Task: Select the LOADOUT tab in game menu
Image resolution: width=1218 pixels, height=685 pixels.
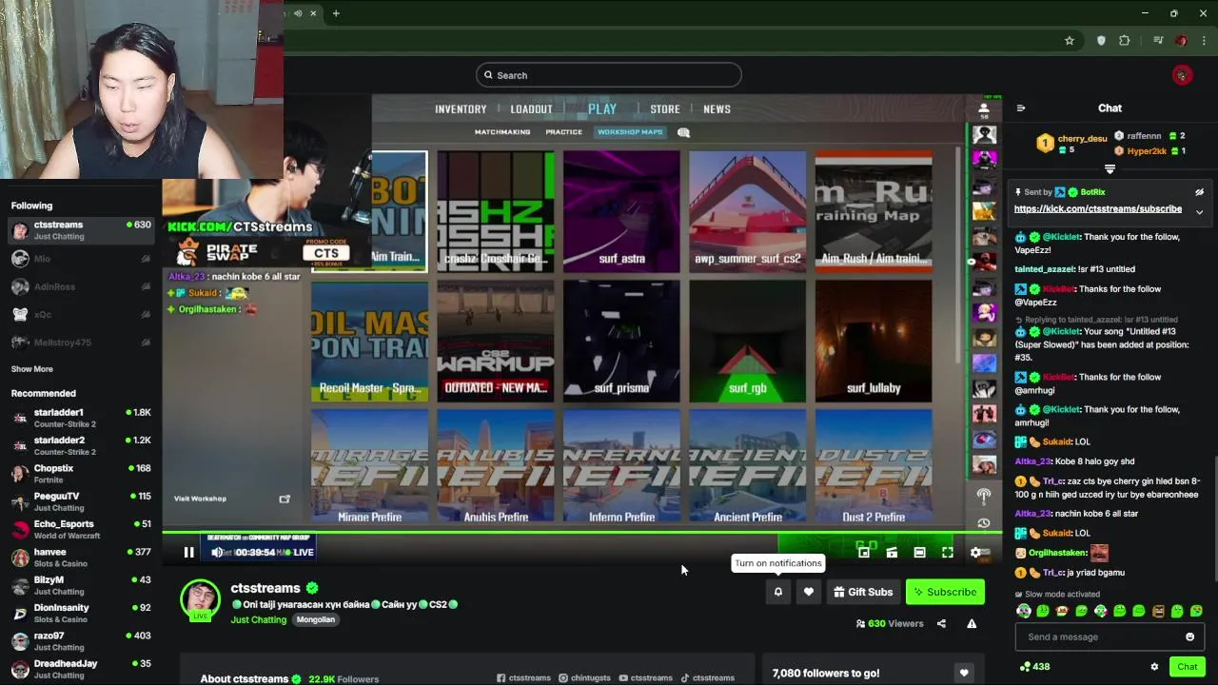Action: (531, 109)
